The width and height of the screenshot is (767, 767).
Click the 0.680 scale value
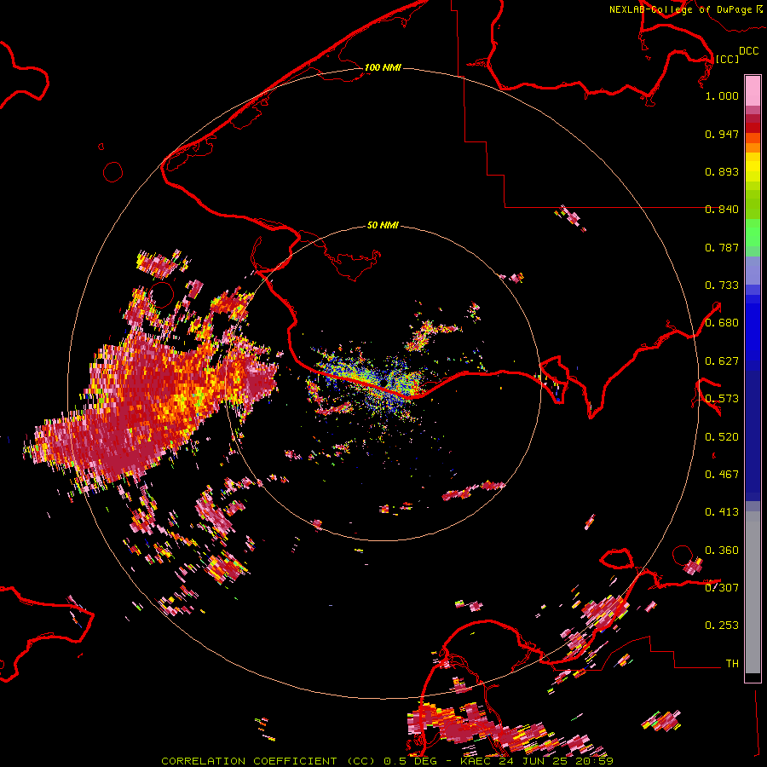(x=722, y=323)
